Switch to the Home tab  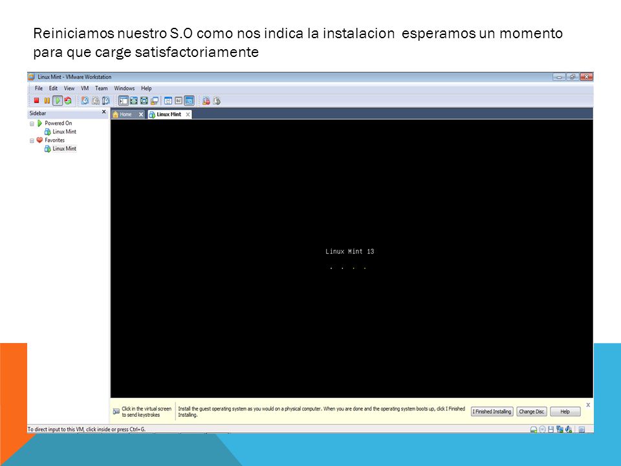126,114
